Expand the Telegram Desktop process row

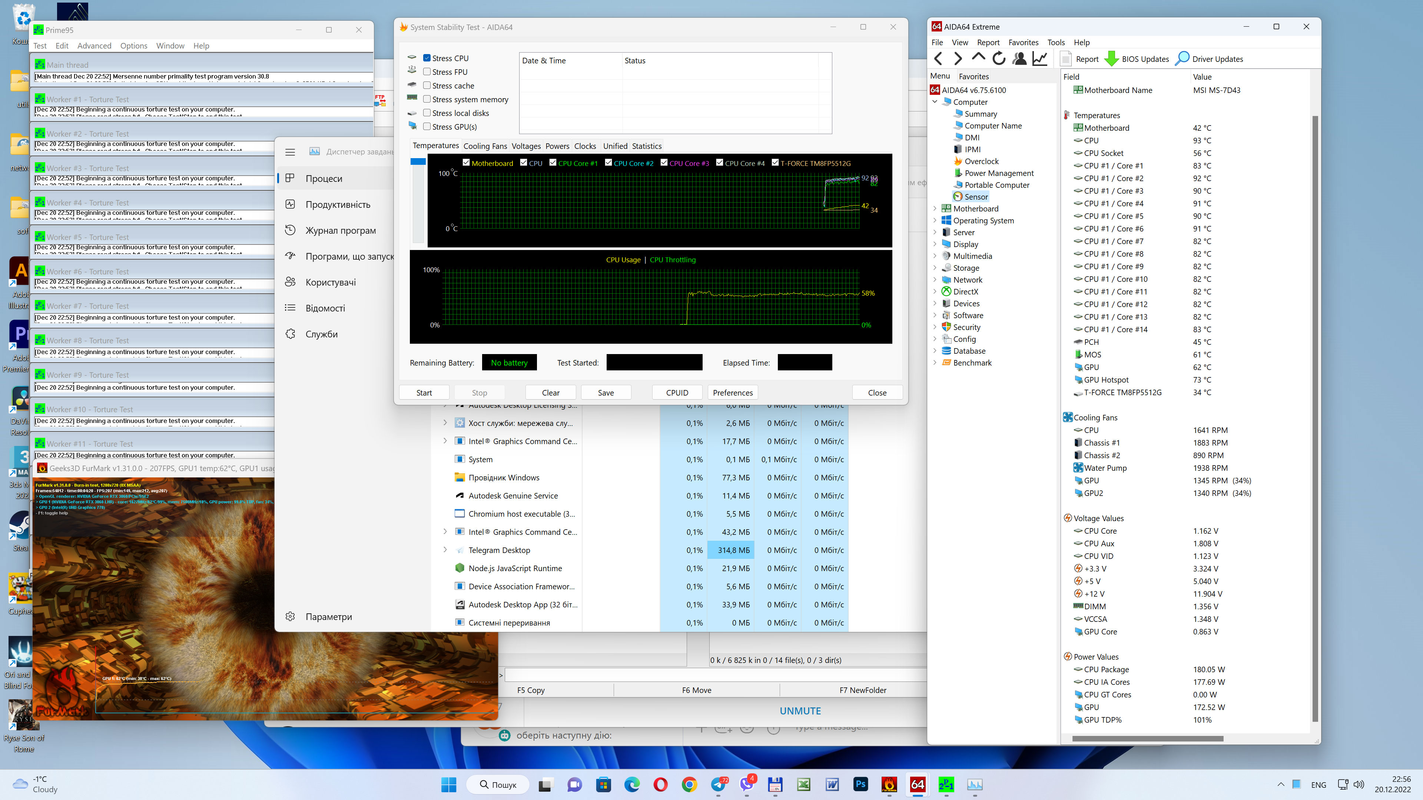click(x=445, y=550)
